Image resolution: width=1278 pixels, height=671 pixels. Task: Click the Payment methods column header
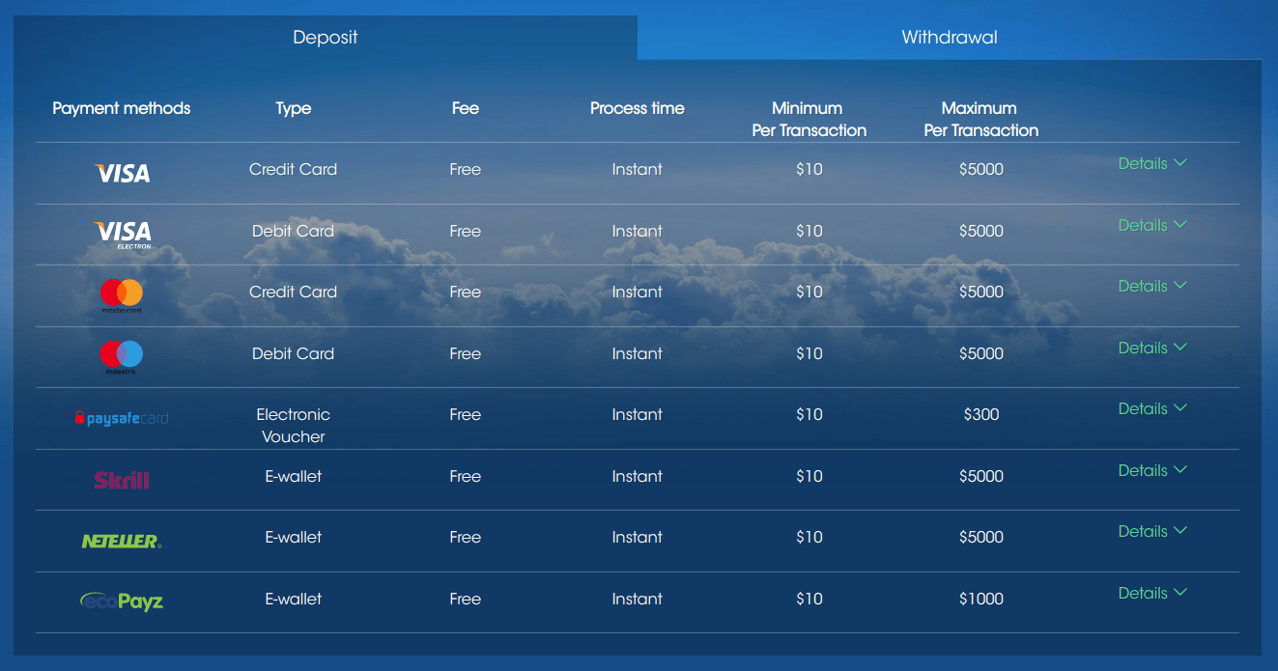(x=122, y=108)
